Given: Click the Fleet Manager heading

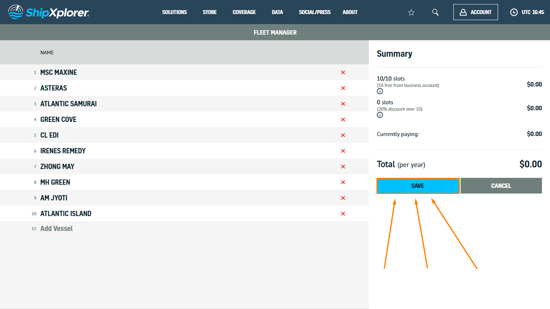Looking at the screenshot, I should click(x=275, y=33).
